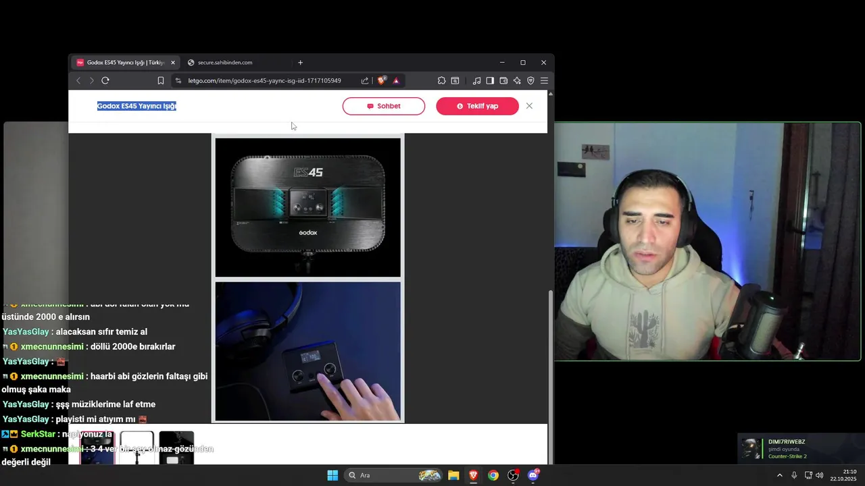Open Google Chrome from taskbar
Viewport: 865px width, 486px height.
point(493,475)
